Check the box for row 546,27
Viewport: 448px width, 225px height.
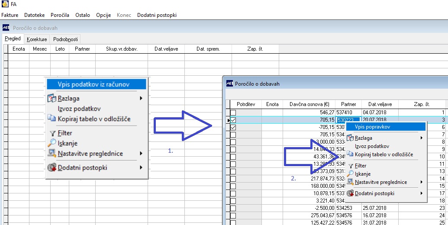(x=233, y=112)
